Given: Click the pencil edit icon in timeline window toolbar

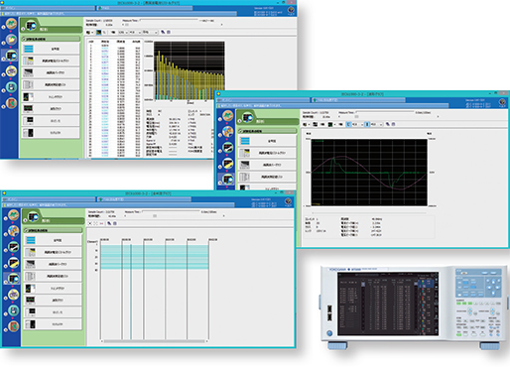Looking at the screenshot, I should 109,223.
